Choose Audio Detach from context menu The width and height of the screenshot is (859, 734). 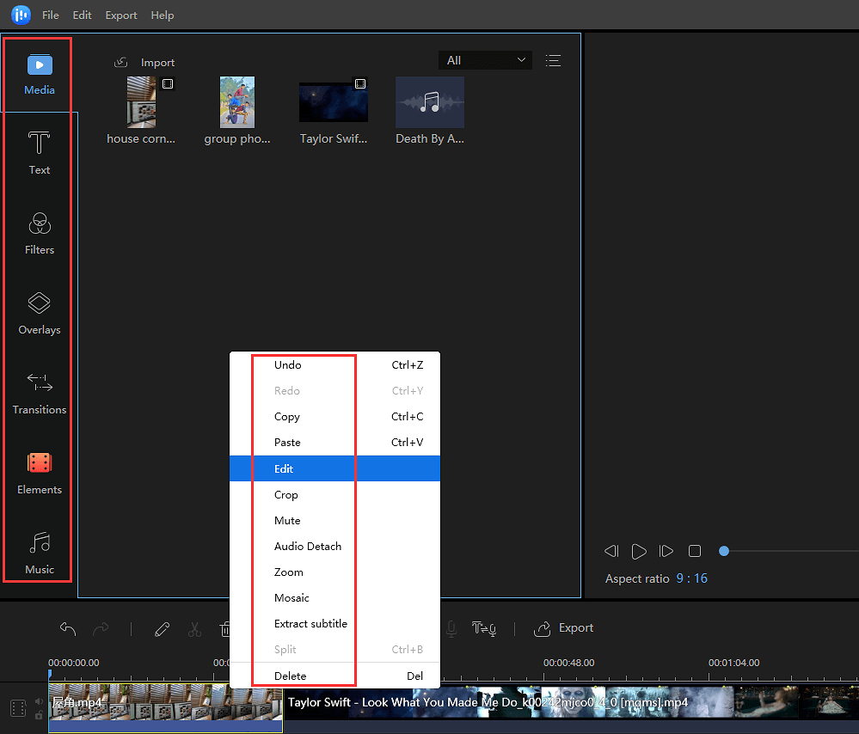point(308,546)
